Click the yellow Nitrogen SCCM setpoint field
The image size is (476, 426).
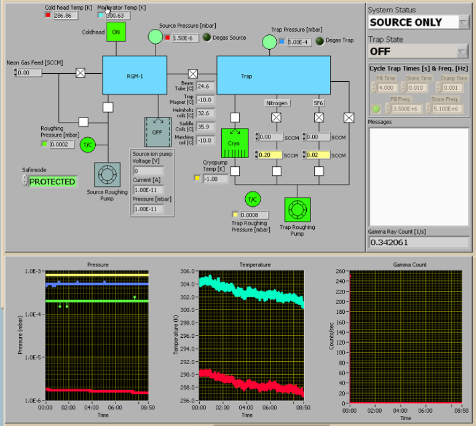[270, 155]
